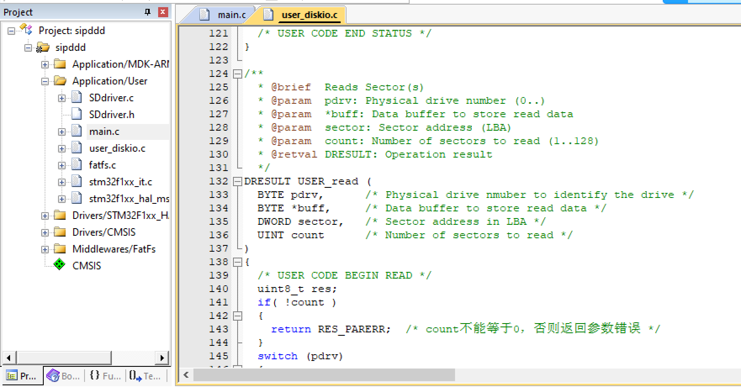Open the Templates (Te...) bottom tab
The image size is (741, 387).
tap(145, 376)
